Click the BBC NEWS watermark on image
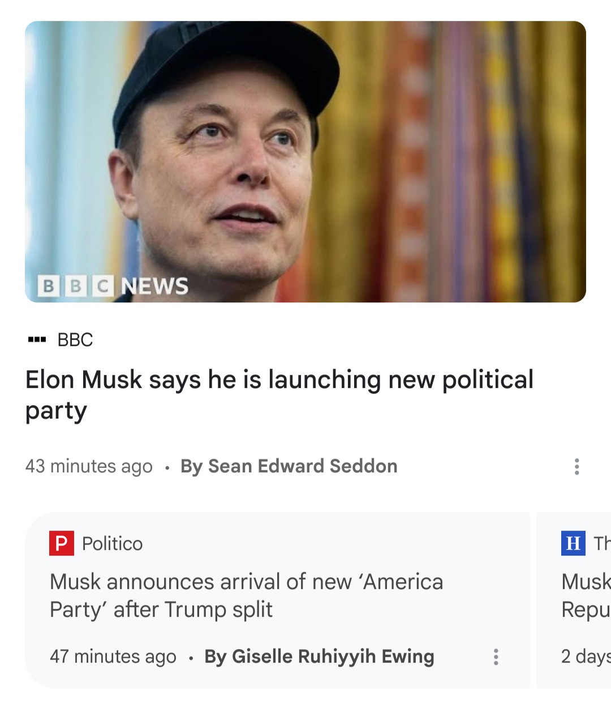The width and height of the screenshot is (611, 704). (x=113, y=286)
